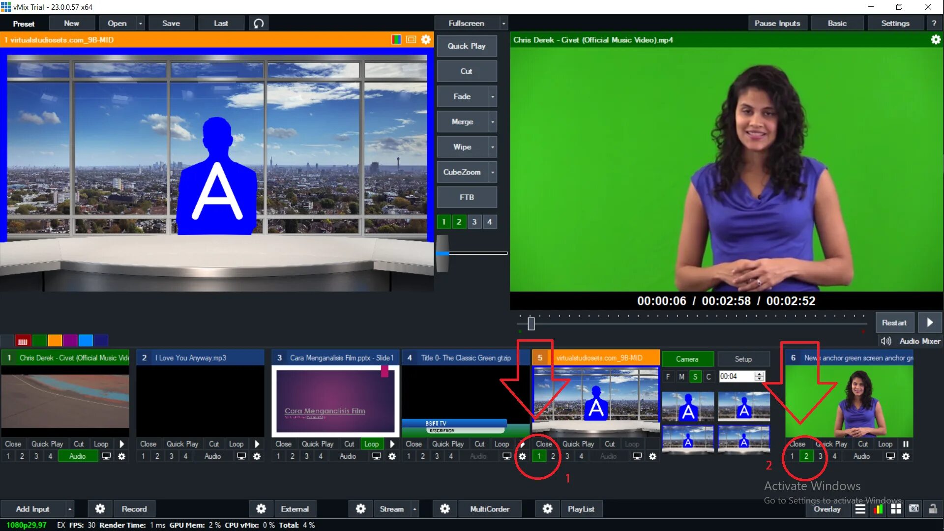Toggle Loop on input 3 Cara Menganalisis Film
The height and width of the screenshot is (531, 944).
(372, 443)
